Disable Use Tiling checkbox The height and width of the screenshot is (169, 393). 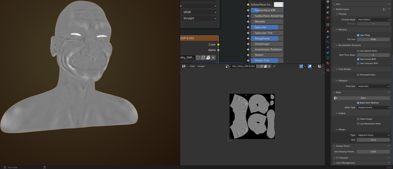pos(358,35)
